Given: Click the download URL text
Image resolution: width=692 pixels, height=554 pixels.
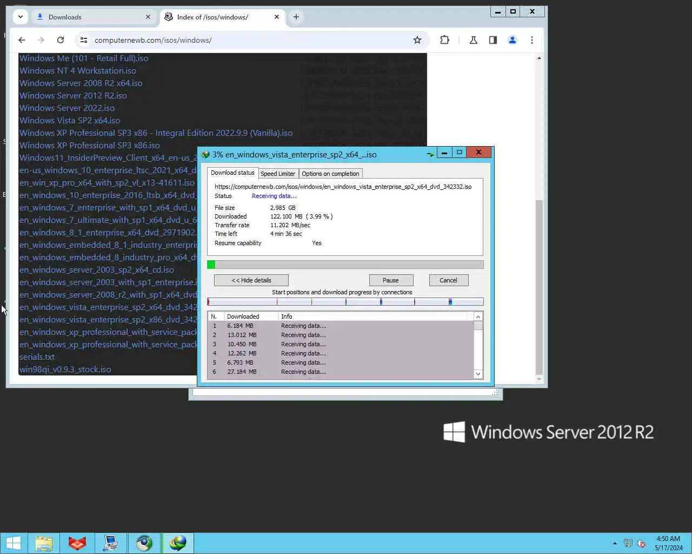Looking at the screenshot, I should pos(343,187).
